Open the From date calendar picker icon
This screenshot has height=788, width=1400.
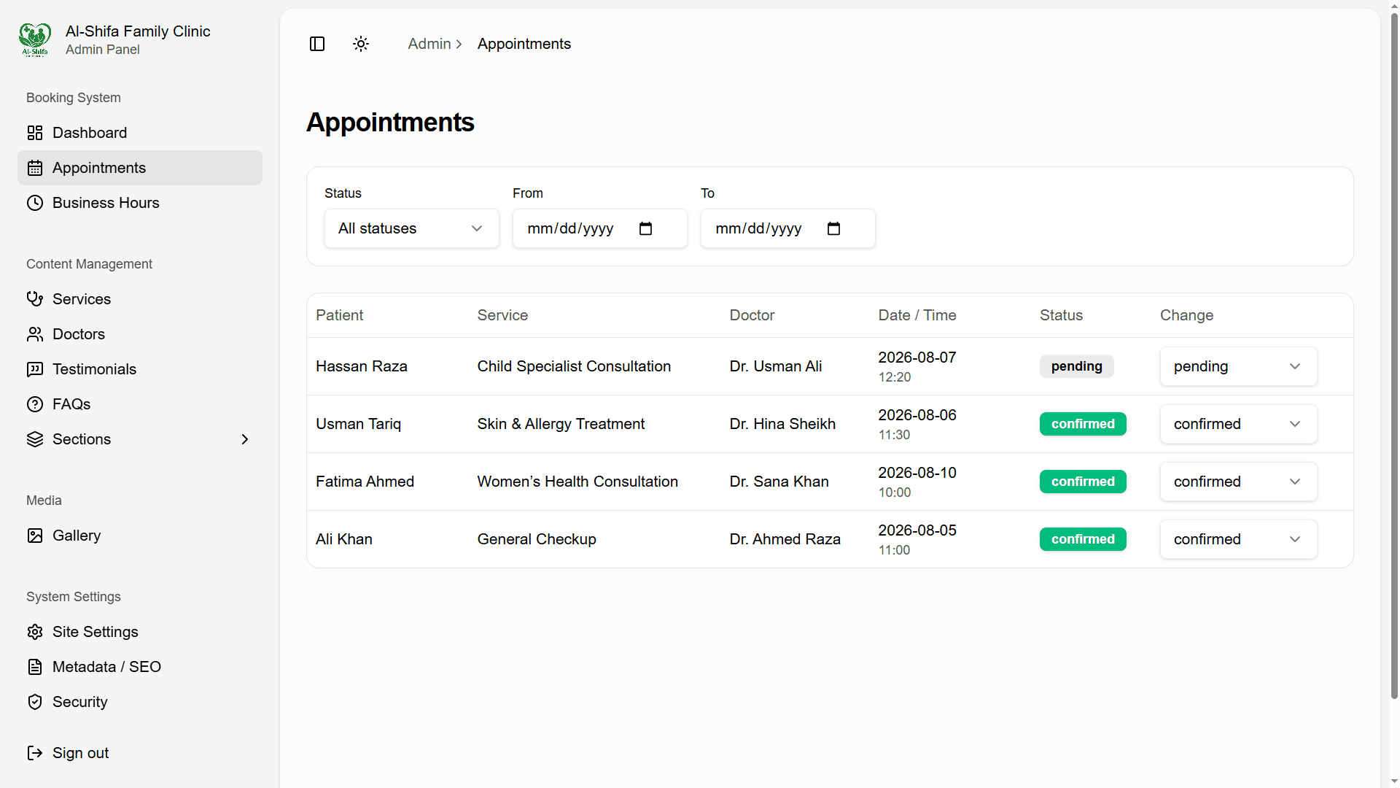(645, 228)
